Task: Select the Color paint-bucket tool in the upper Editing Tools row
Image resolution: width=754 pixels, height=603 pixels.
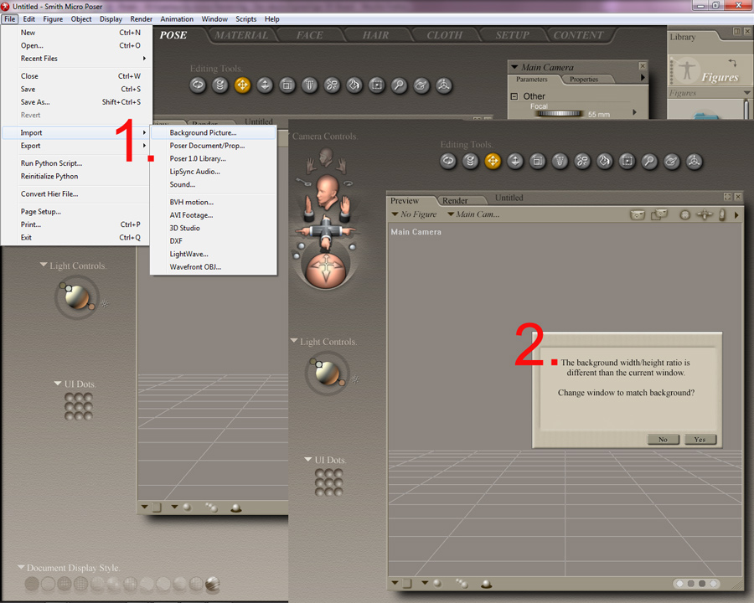Action: click(354, 85)
